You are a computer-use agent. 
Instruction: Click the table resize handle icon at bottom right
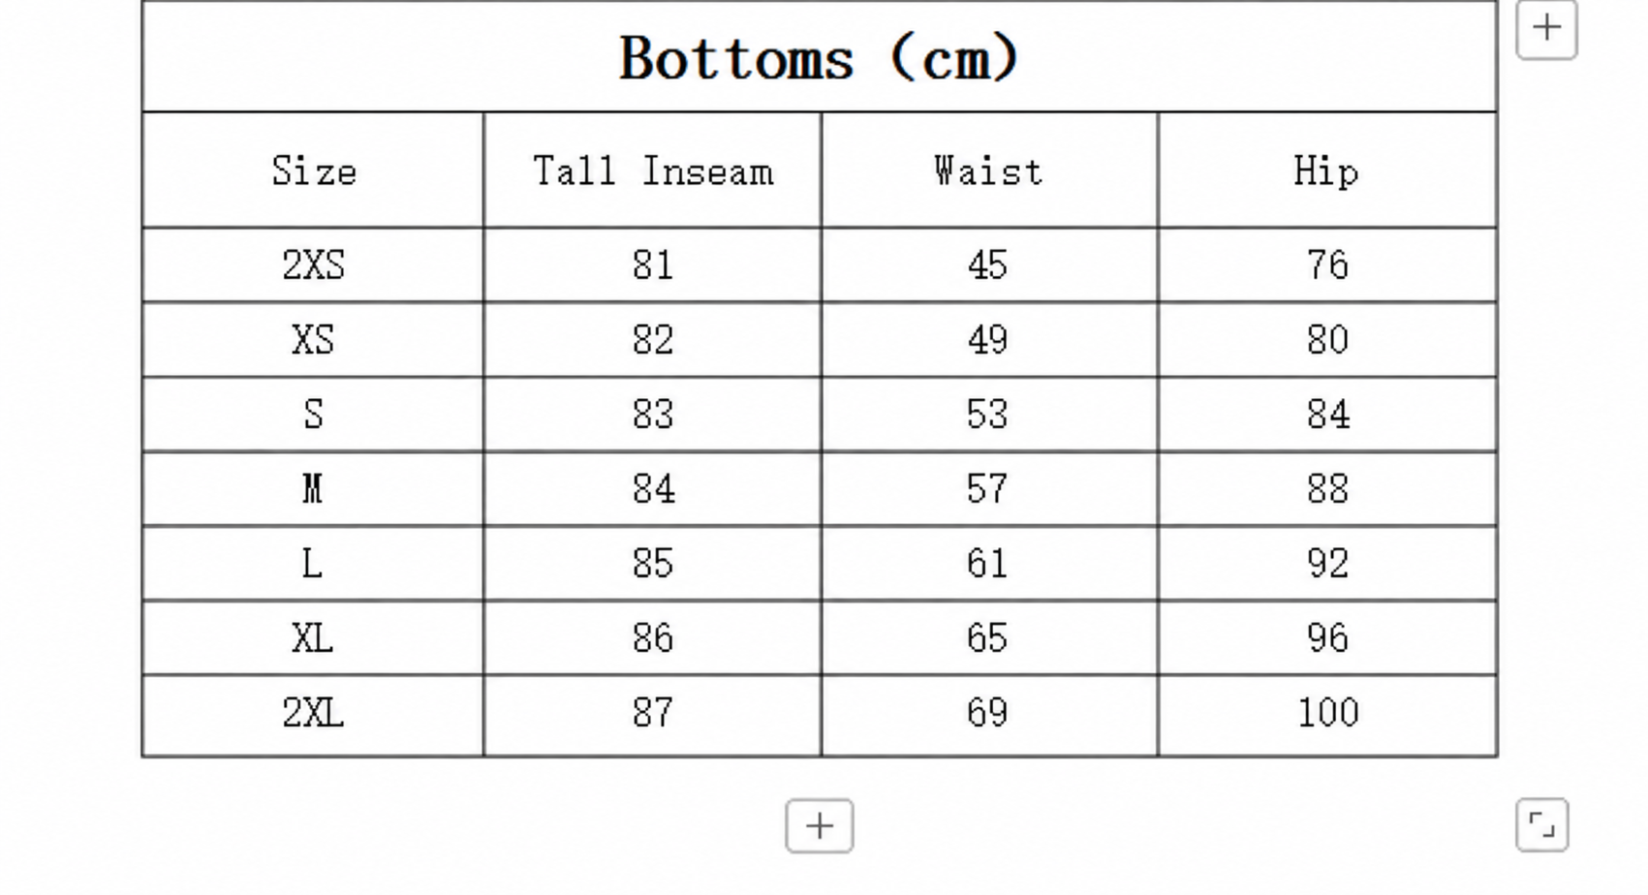click(1541, 825)
